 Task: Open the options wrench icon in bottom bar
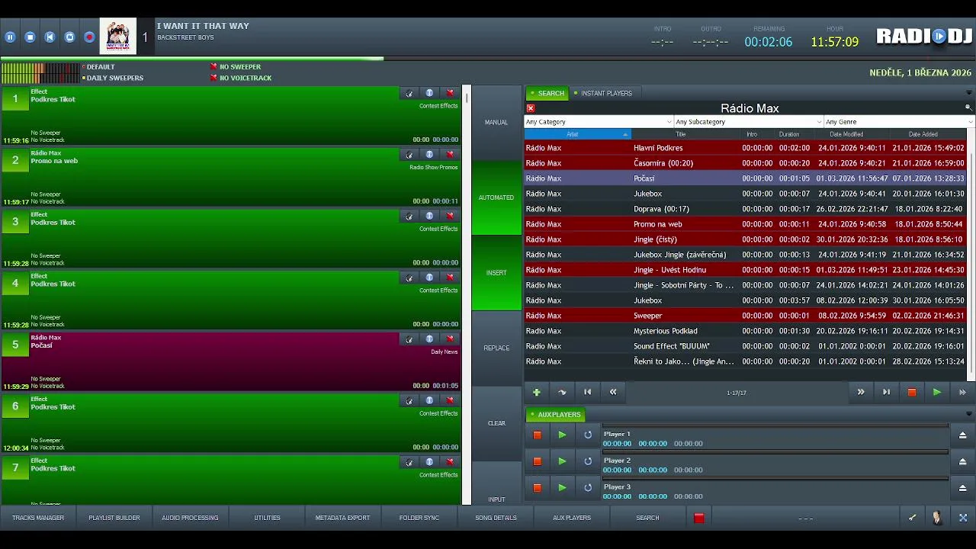(x=912, y=518)
